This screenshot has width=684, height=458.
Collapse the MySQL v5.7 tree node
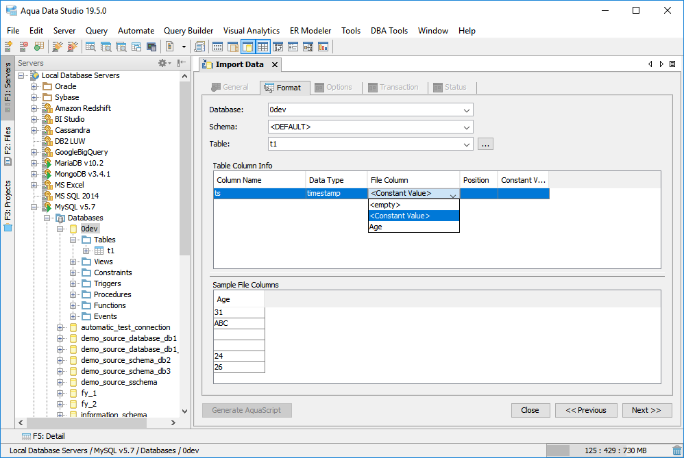click(x=34, y=207)
